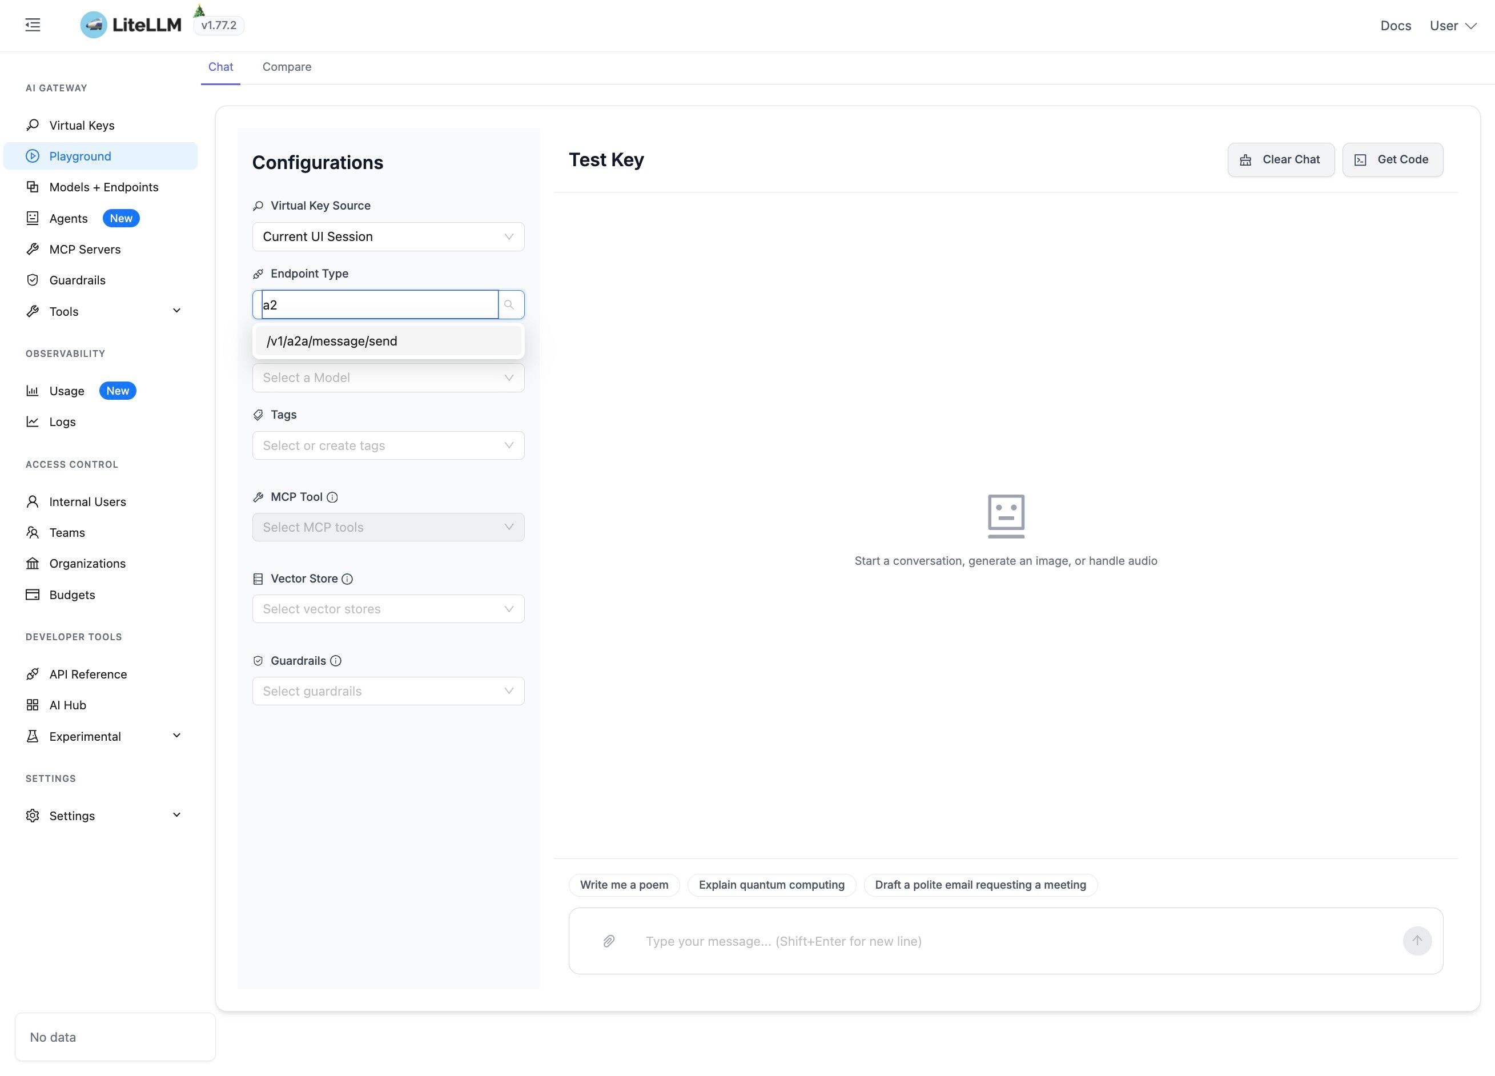Open the API Reference page
Viewport: 1495px width, 1076px height.
[88, 673]
